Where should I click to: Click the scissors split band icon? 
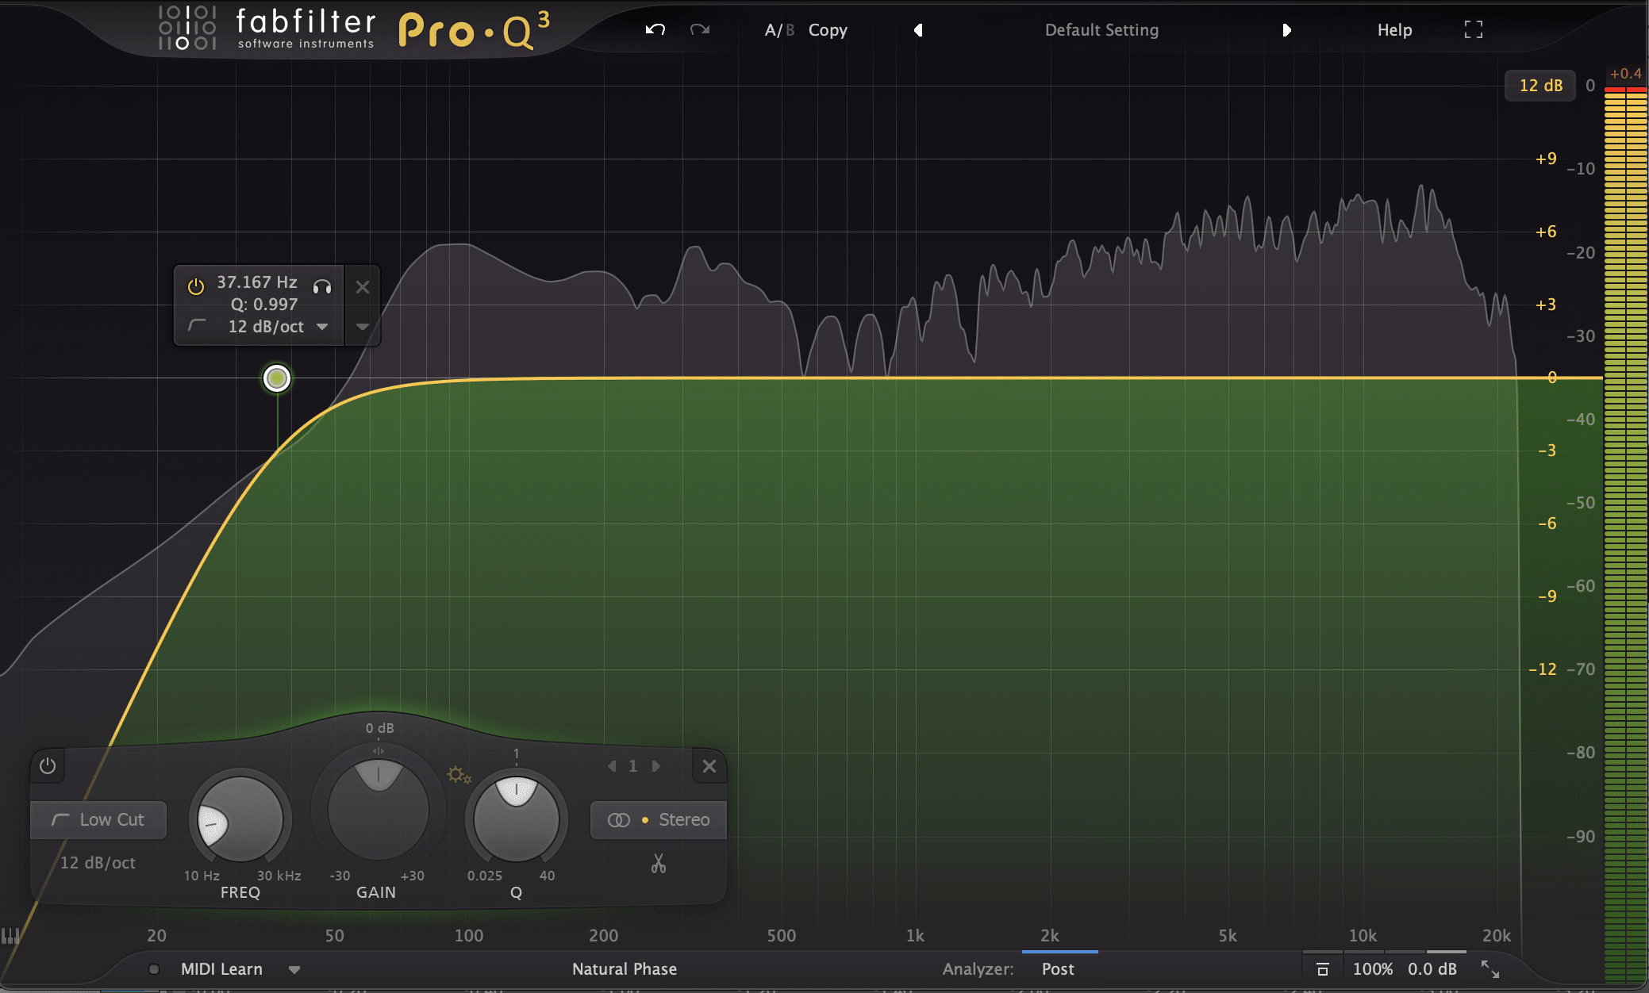coord(659,863)
